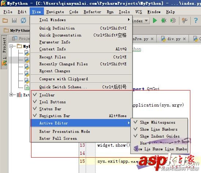Open the Refactor menu
The width and height of the screenshot is (201, 173).
pyautogui.click(x=92, y=12)
